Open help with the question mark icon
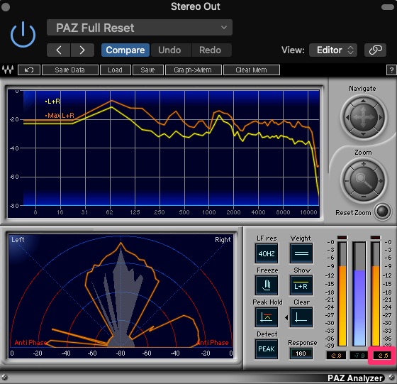Image resolution: width=397 pixels, height=384 pixels. click(391, 70)
